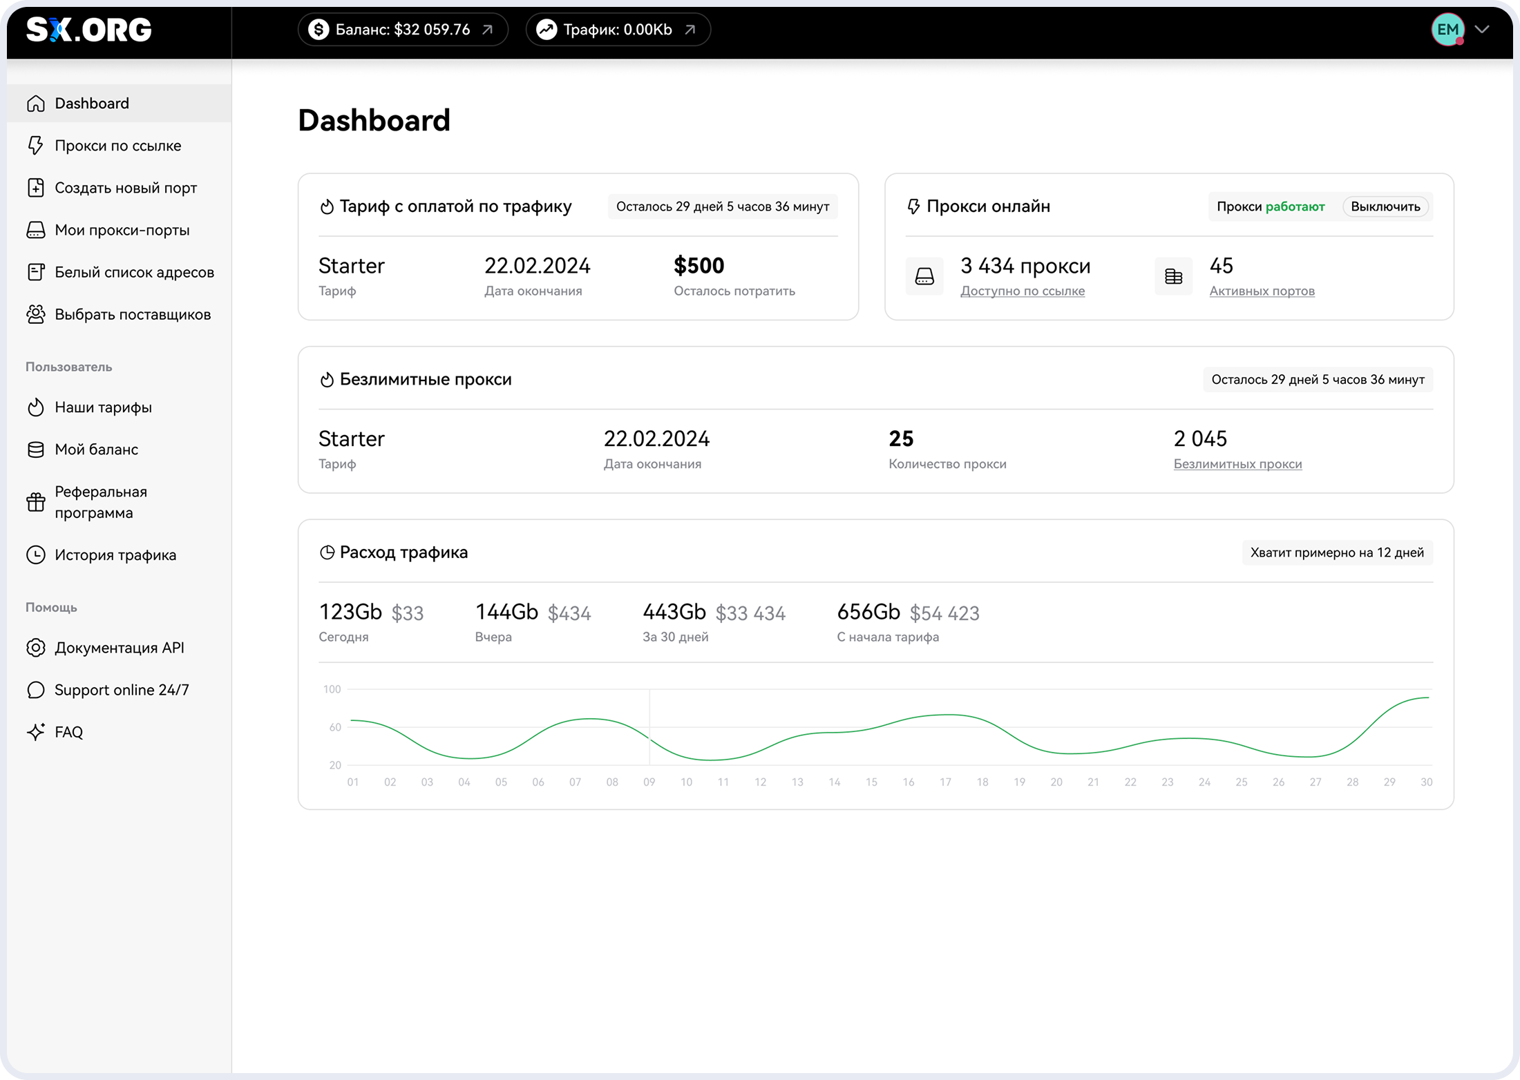Image resolution: width=1520 pixels, height=1080 pixels.
Task: Click the list icon for Белый список адресов
Action: pos(36,271)
